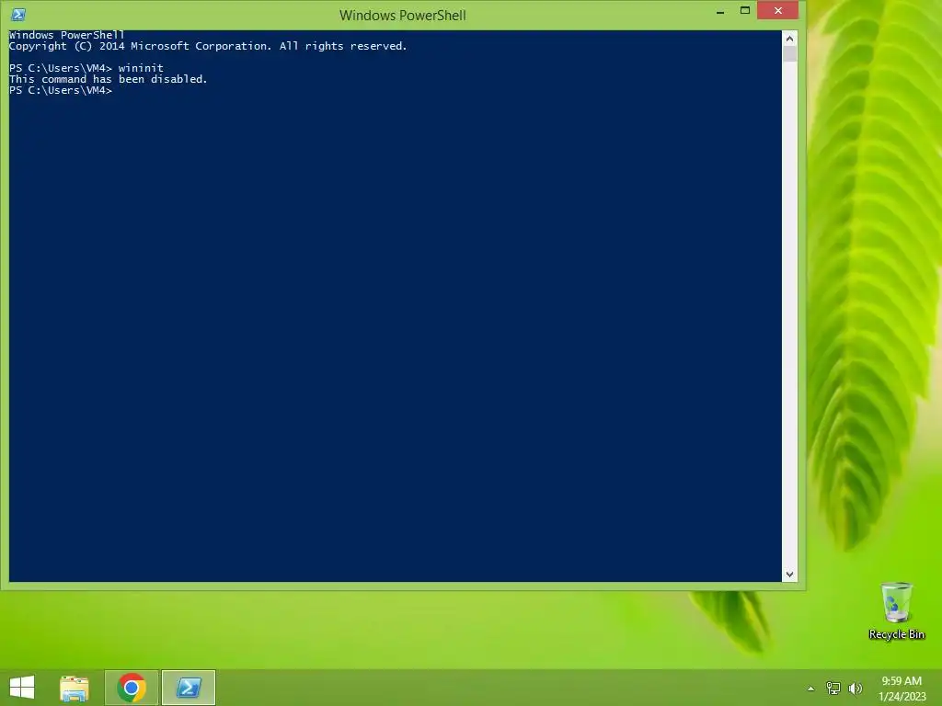Image resolution: width=942 pixels, height=706 pixels.
Task: Show hidden system tray icons
Action: point(811,689)
